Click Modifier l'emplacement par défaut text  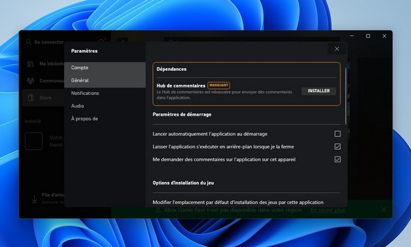coord(238,203)
